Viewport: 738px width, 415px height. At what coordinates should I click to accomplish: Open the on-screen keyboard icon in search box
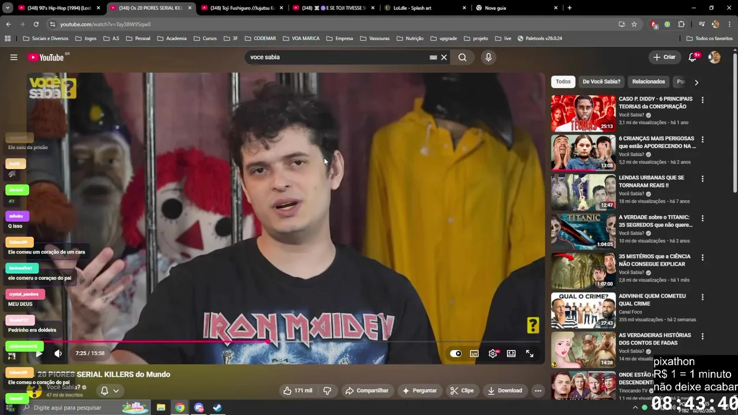(433, 57)
